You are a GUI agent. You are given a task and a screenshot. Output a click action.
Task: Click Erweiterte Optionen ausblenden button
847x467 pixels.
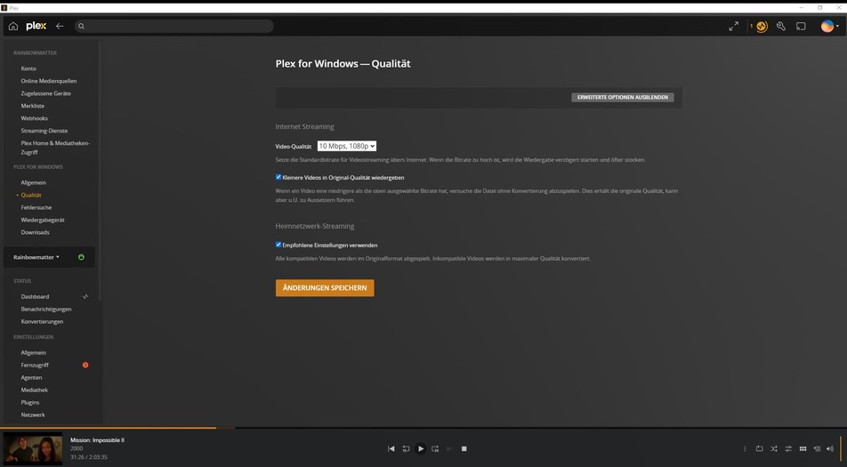click(x=622, y=97)
